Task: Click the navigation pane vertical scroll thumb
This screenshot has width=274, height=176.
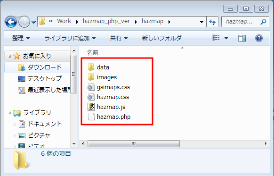Action: pyautogui.click(x=74, y=74)
